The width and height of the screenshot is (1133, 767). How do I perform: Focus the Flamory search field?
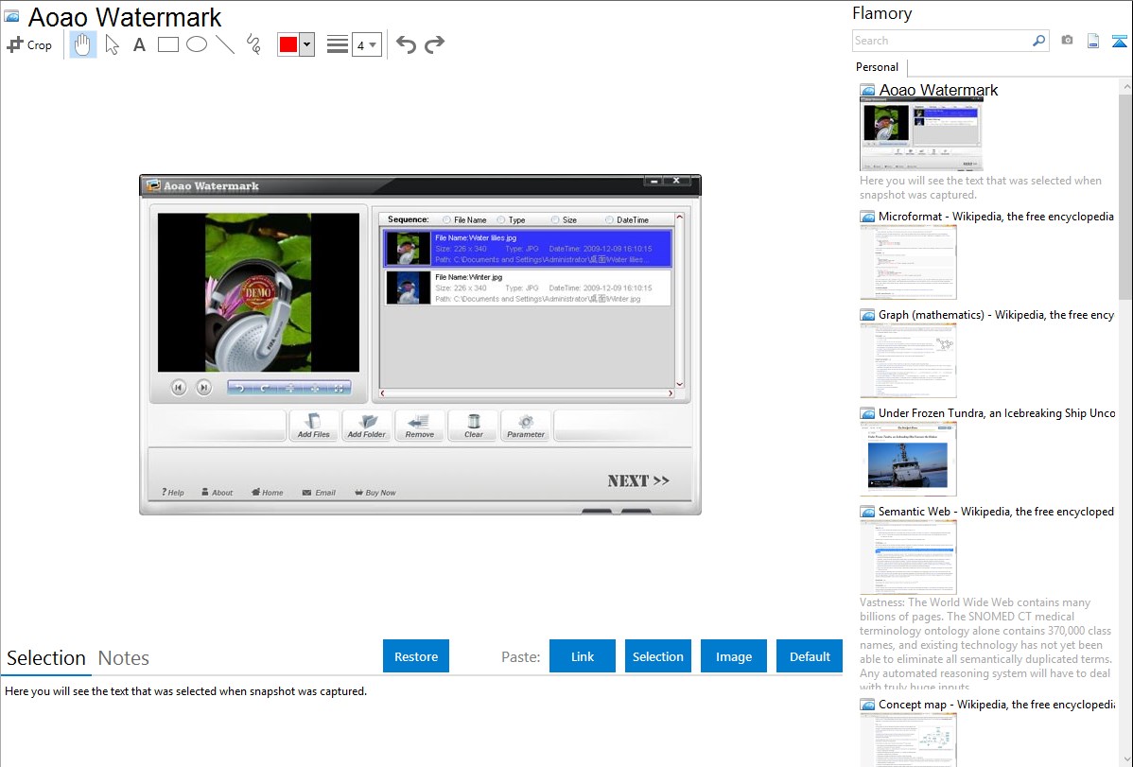[x=941, y=41]
